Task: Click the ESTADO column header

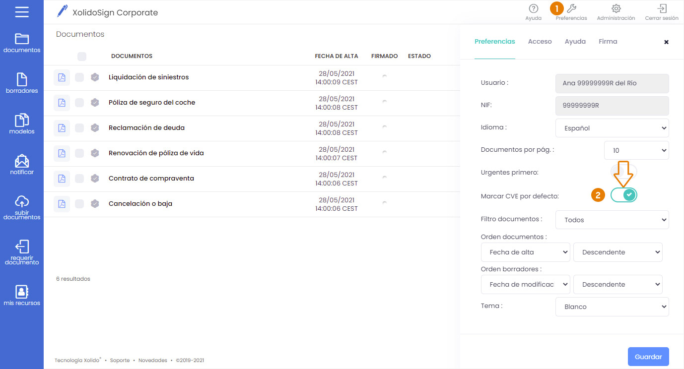Action: 419,56
